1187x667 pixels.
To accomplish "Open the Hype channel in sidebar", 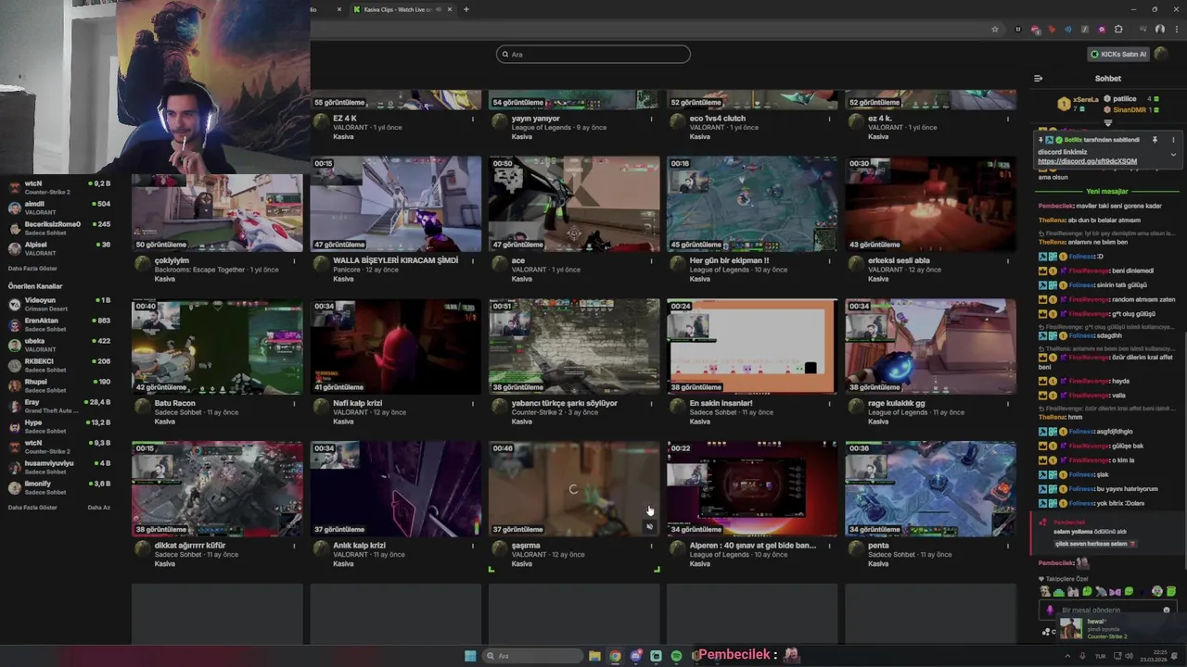I will (x=60, y=426).
